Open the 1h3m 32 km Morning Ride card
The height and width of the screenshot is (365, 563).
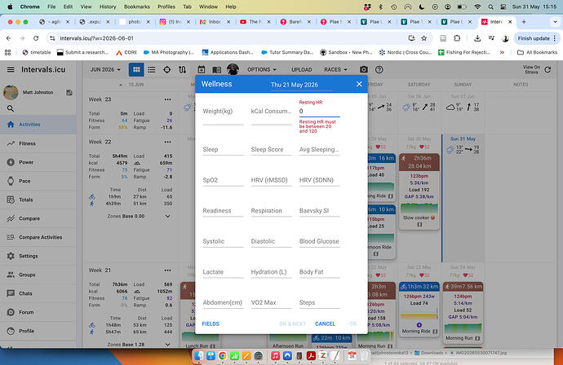pos(419,310)
